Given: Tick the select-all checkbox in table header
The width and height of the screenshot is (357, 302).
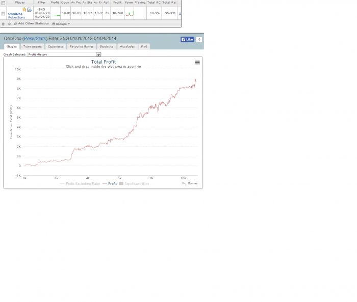Looking at the screenshot, I should 3,3.
